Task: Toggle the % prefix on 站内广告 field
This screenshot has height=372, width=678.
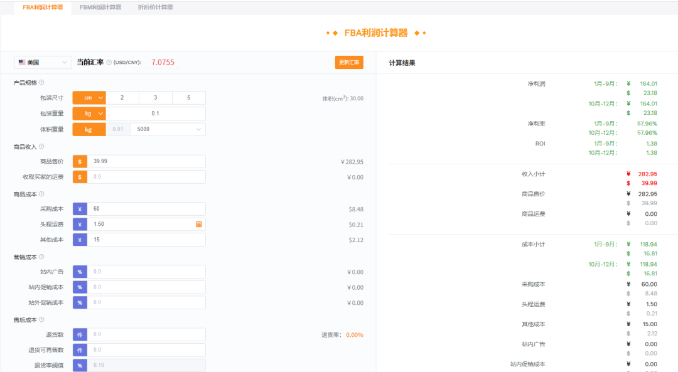Action: 79,272
